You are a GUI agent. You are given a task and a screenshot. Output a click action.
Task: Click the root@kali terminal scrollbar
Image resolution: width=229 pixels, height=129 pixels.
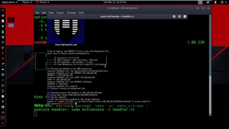210,65
